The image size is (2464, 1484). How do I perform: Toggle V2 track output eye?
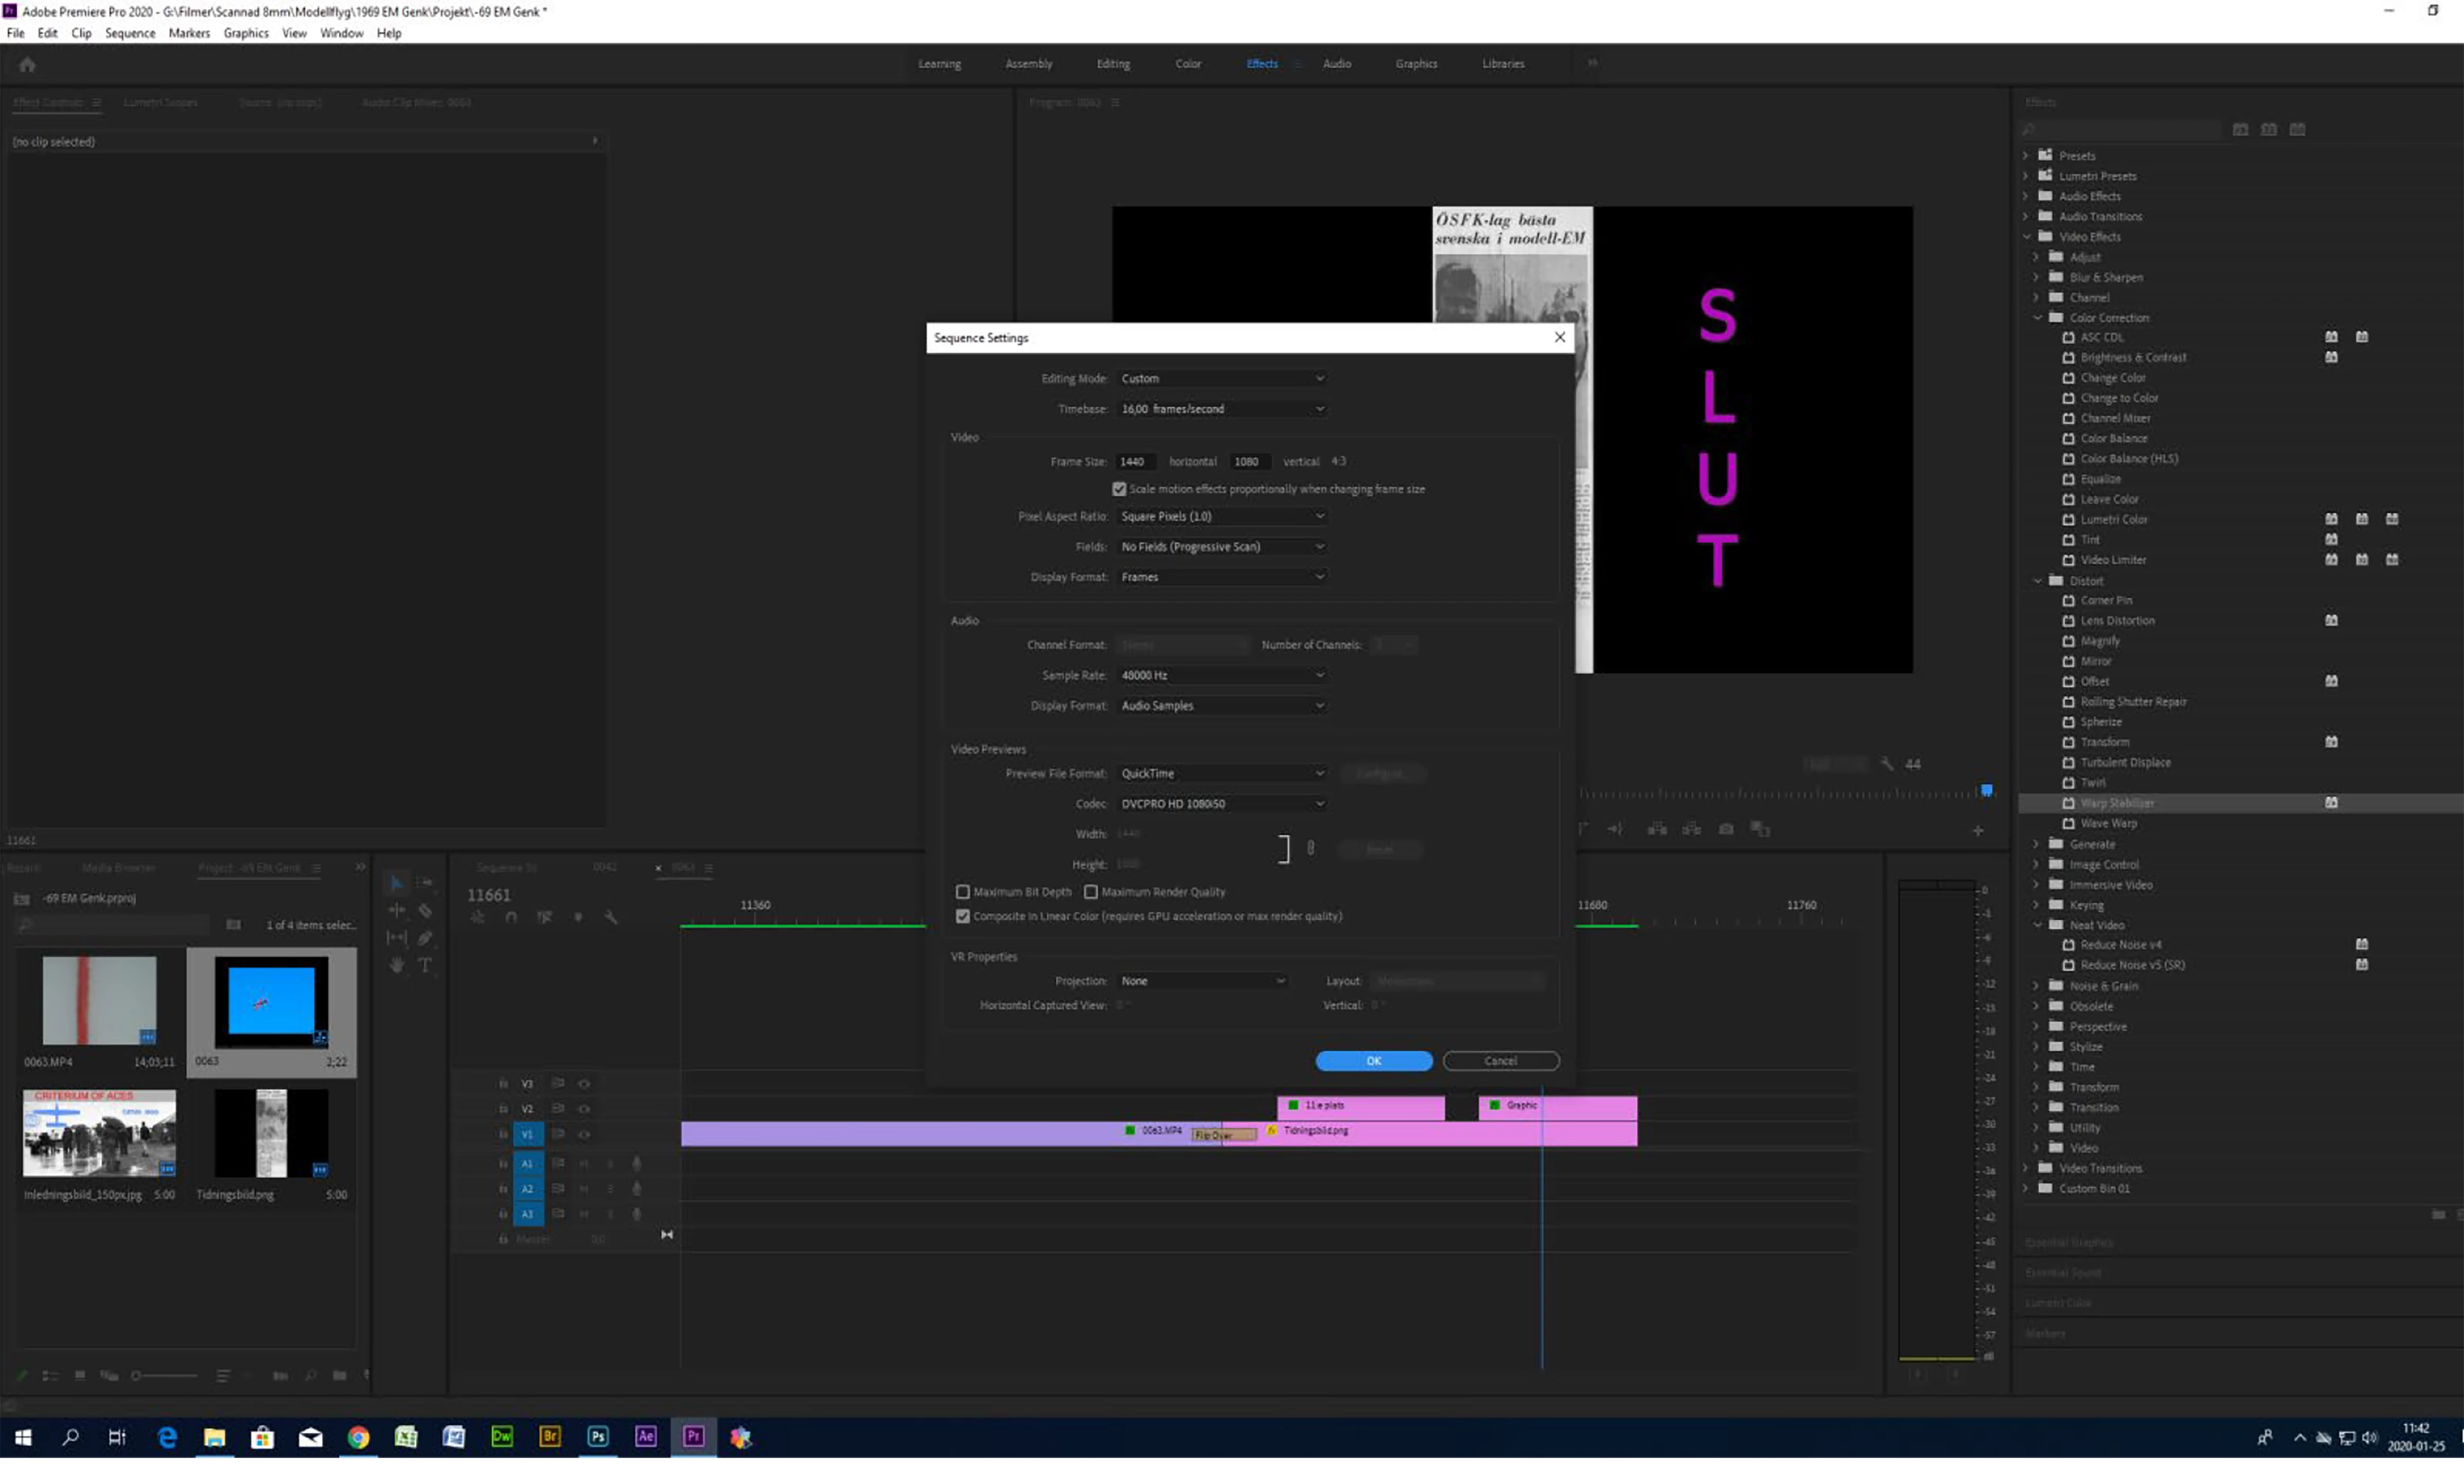(584, 1108)
